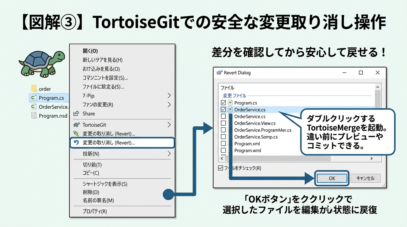Uncheck the Program.cs checkbox in Revert Dialog

(223, 103)
